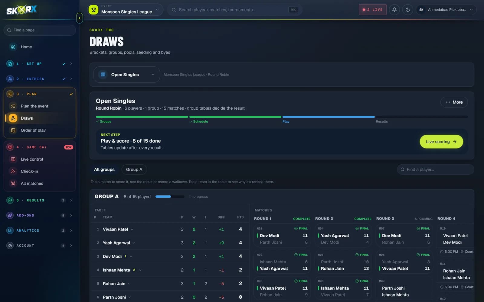The width and height of the screenshot is (484, 302).
Task: Click the Play stage progress bar
Action: pos(329,117)
